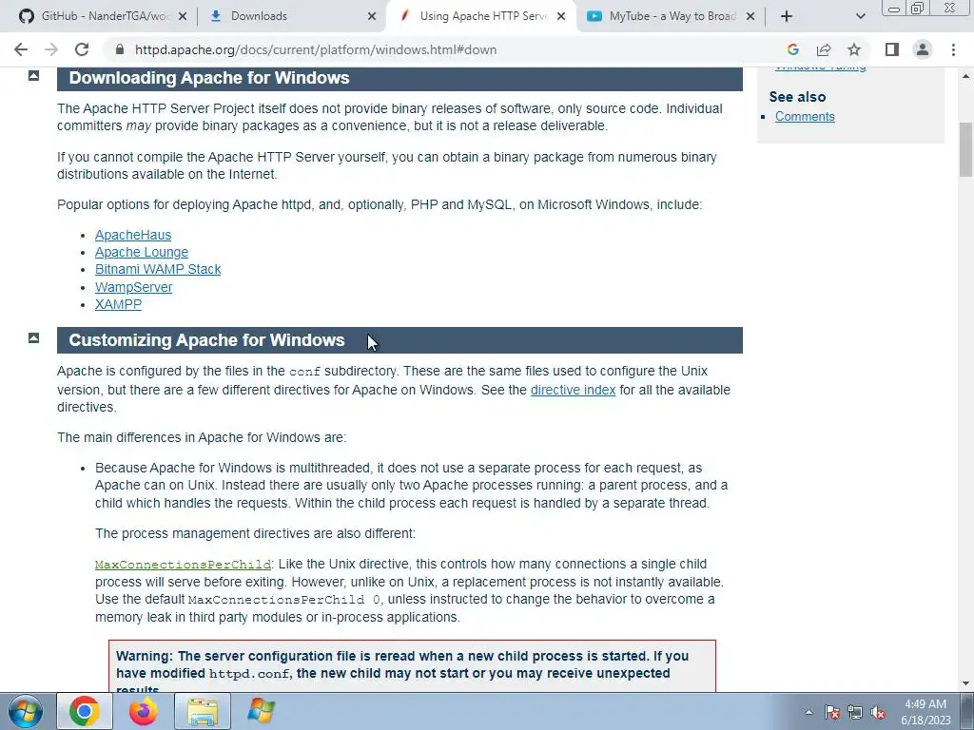Click the address bar URL

pyautogui.click(x=316, y=49)
